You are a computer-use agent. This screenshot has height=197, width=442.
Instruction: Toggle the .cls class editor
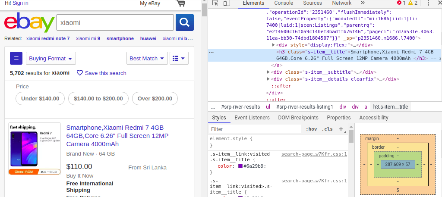327,129
